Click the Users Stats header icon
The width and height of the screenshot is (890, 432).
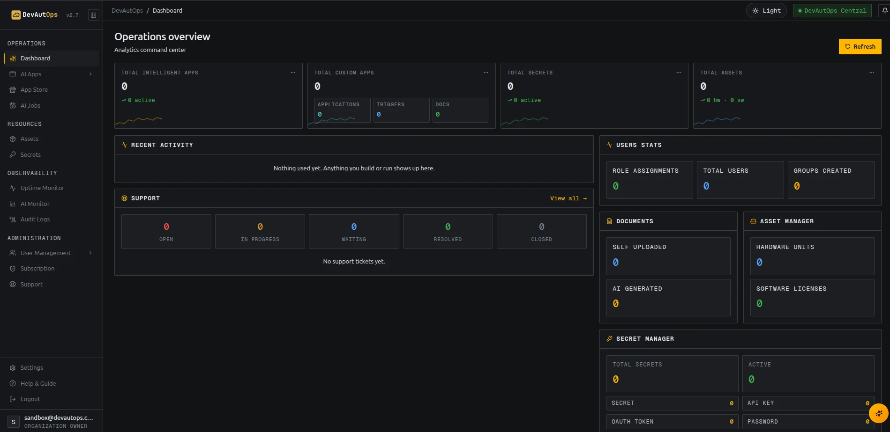click(x=609, y=145)
